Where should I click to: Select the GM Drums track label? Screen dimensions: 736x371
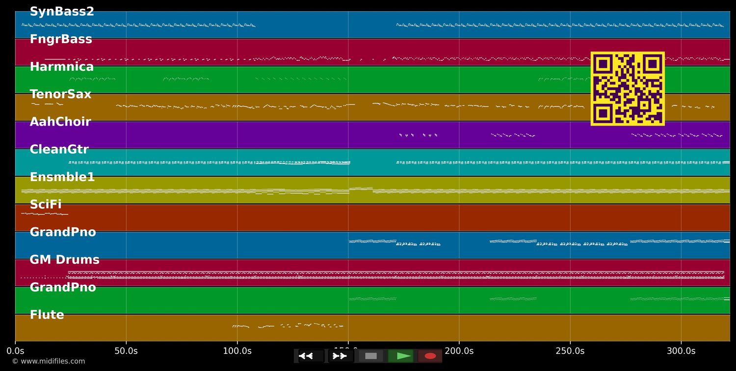(x=64, y=260)
